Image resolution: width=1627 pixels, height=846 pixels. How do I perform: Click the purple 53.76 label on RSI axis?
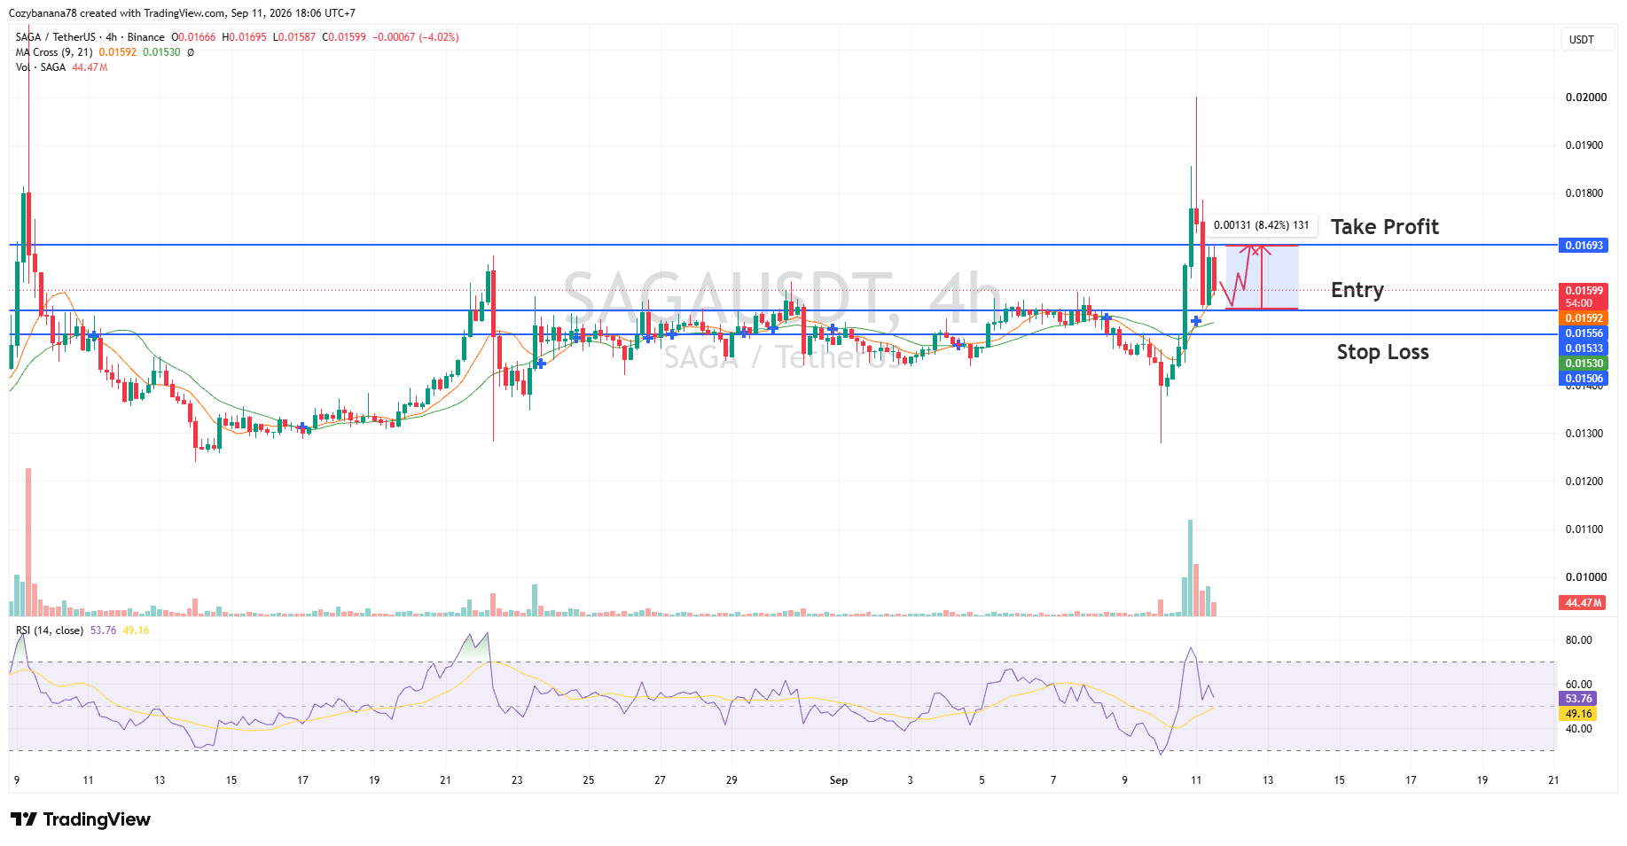coord(1577,699)
